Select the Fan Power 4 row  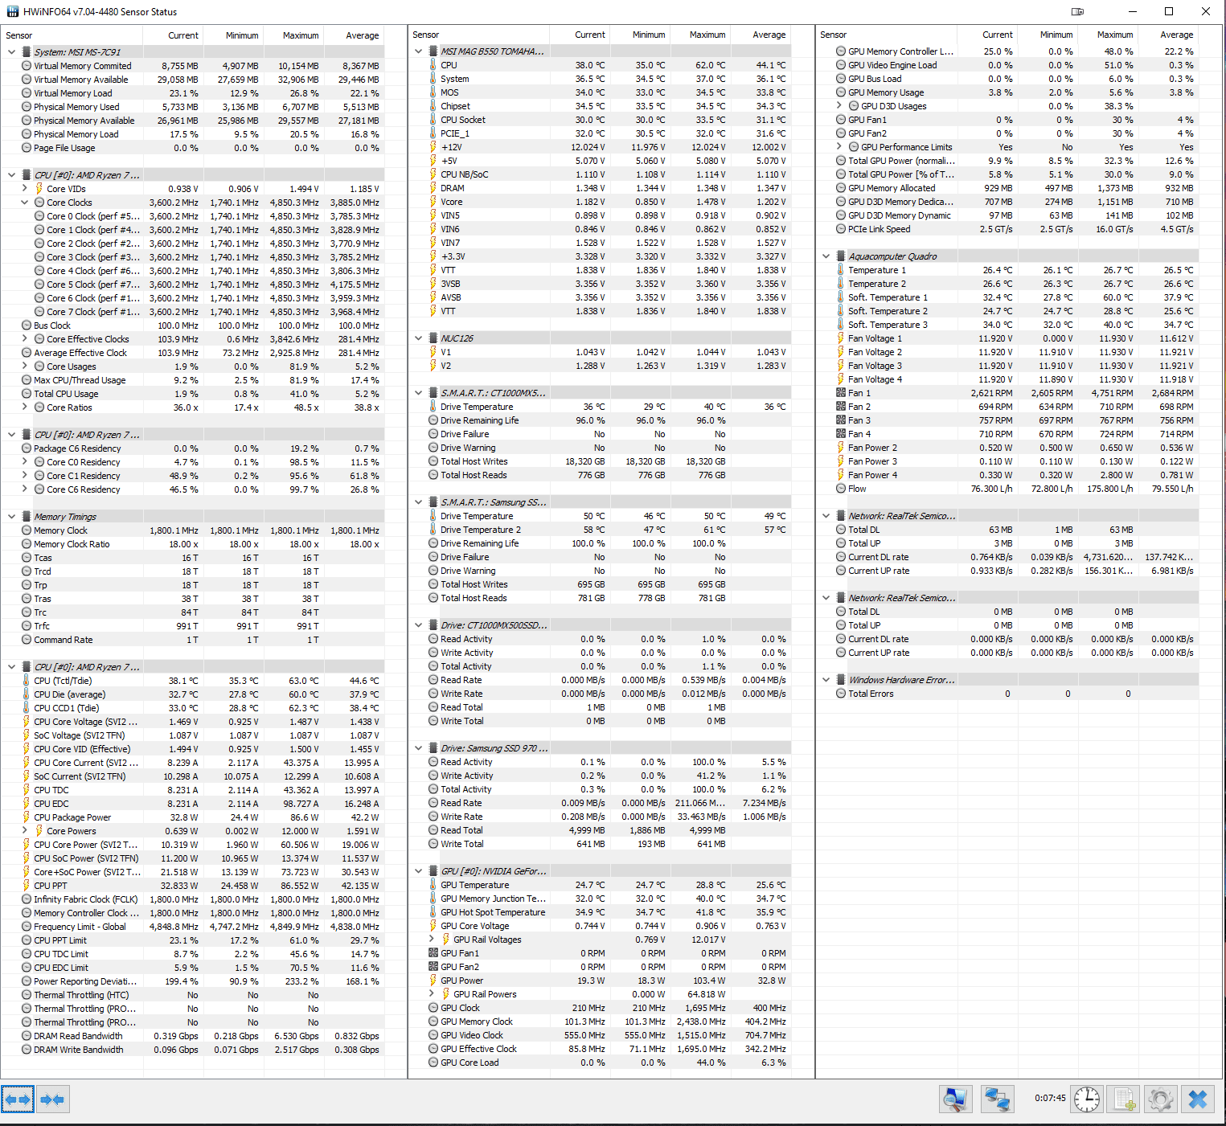pyautogui.click(x=1007, y=475)
